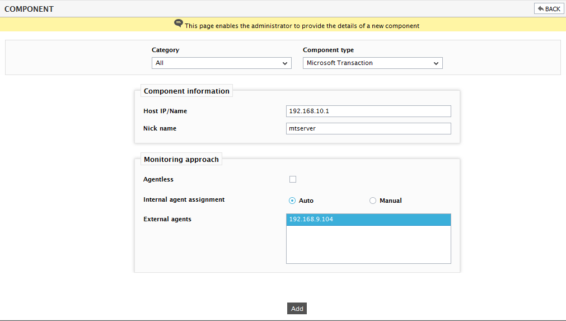Choose Manual internal agent assignment
Viewport: 566px width, 321px height.
click(373, 201)
